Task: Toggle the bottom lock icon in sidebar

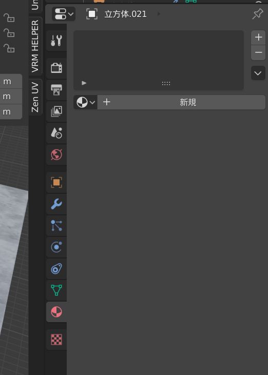Action: coord(9,48)
